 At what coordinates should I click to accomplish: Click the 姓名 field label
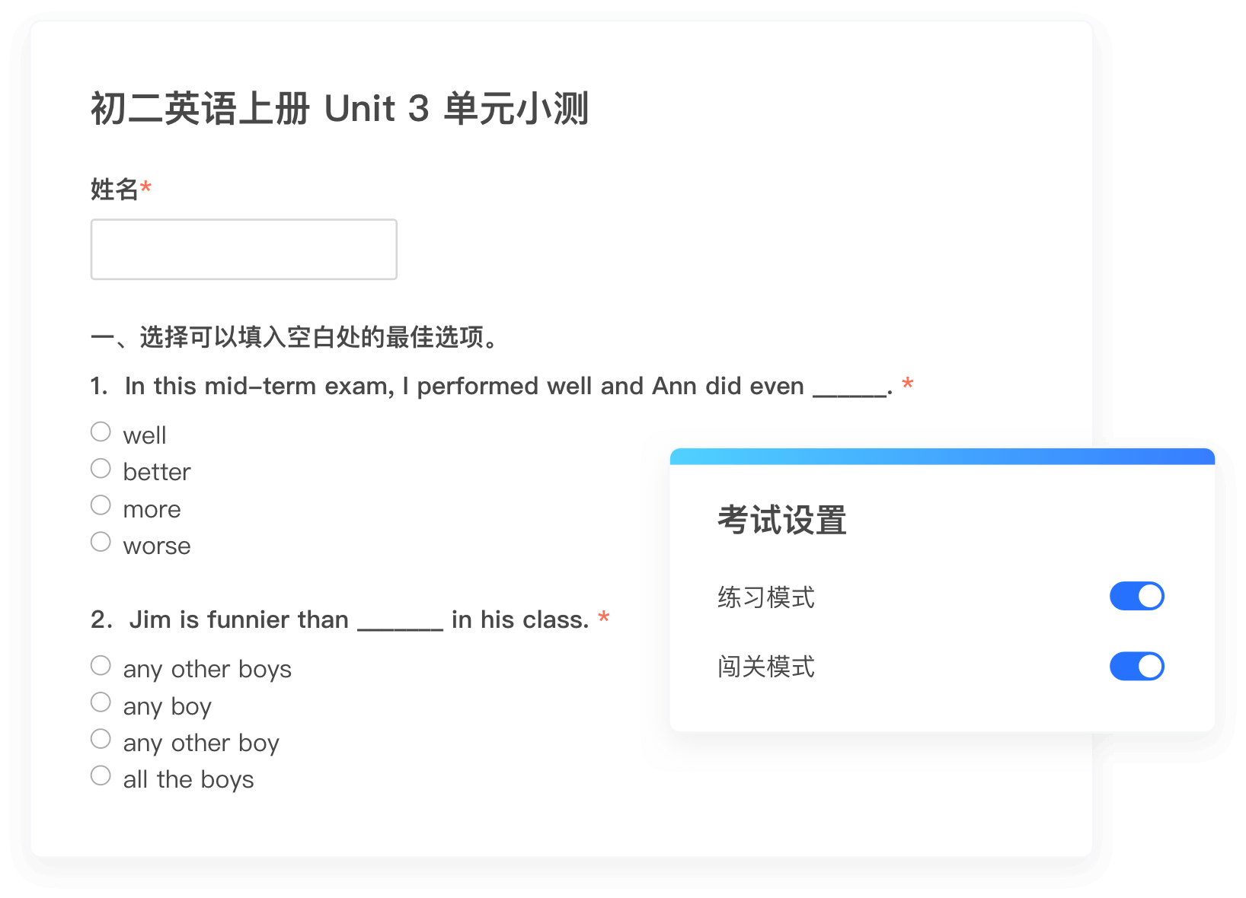(114, 189)
